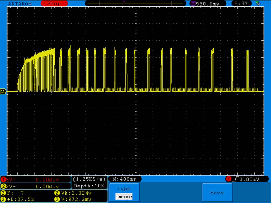Click the Depth:10K memory depth readout
This screenshot has height=203, width=271.
(x=89, y=186)
